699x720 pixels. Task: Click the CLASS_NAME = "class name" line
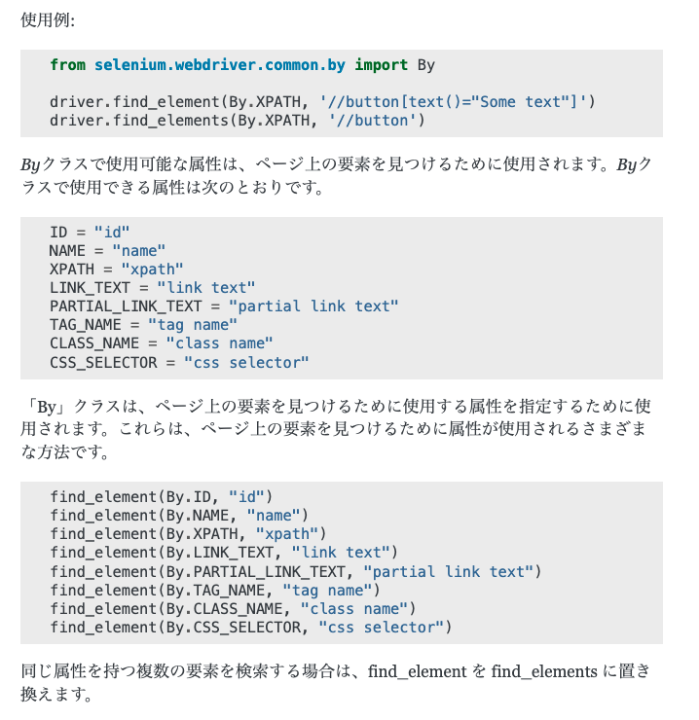click(x=162, y=342)
